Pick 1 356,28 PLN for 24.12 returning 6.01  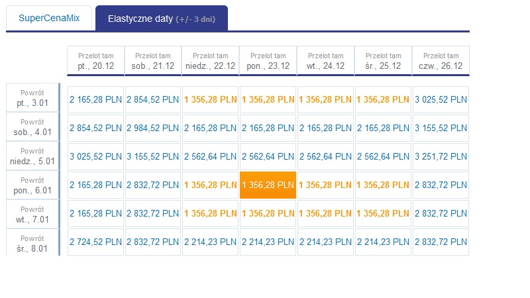tap(325, 185)
